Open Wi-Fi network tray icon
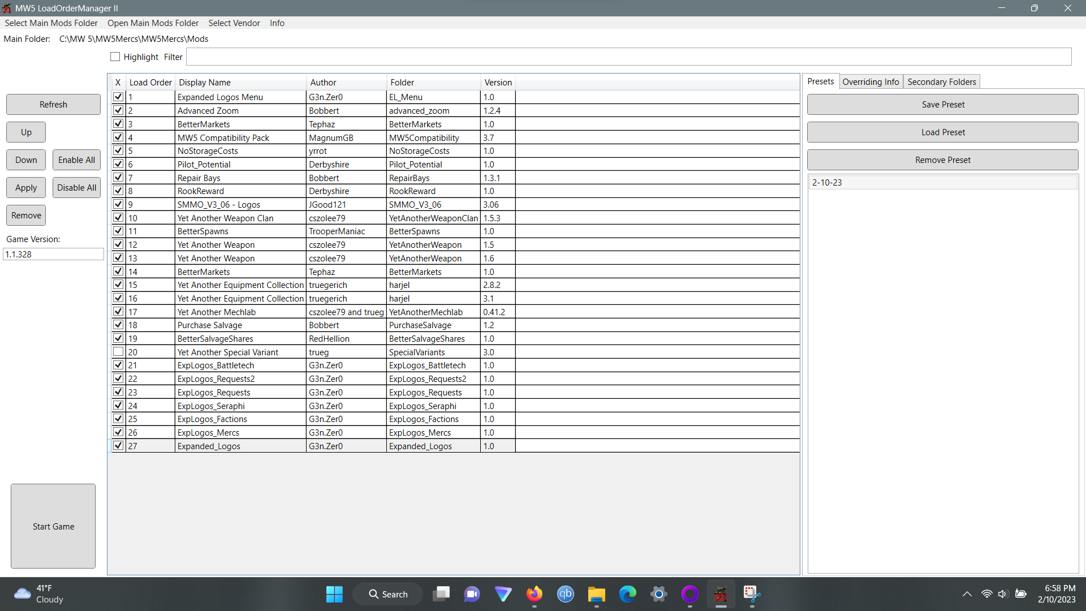 tap(986, 594)
